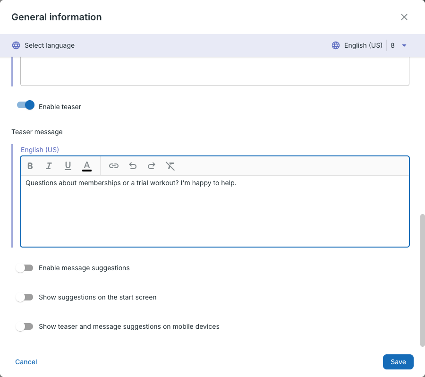The height and width of the screenshot is (377, 425).
Task: Enable message suggestions toggle
Action: pyautogui.click(x=25, y=268)
